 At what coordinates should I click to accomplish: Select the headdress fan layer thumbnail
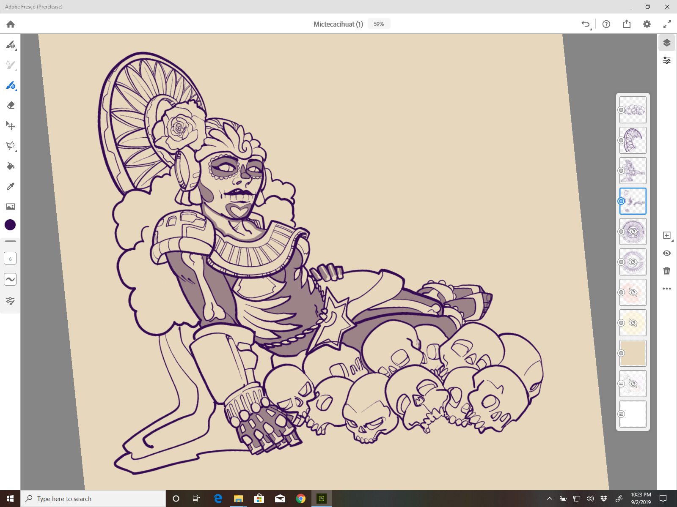pyautogui.click(x=633, y=140)
